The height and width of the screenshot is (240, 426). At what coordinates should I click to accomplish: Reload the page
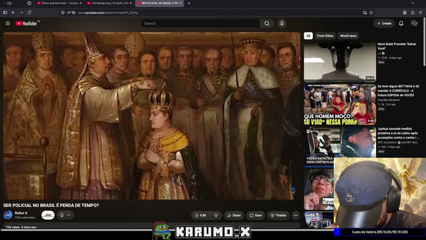click(x=29, y=13)
